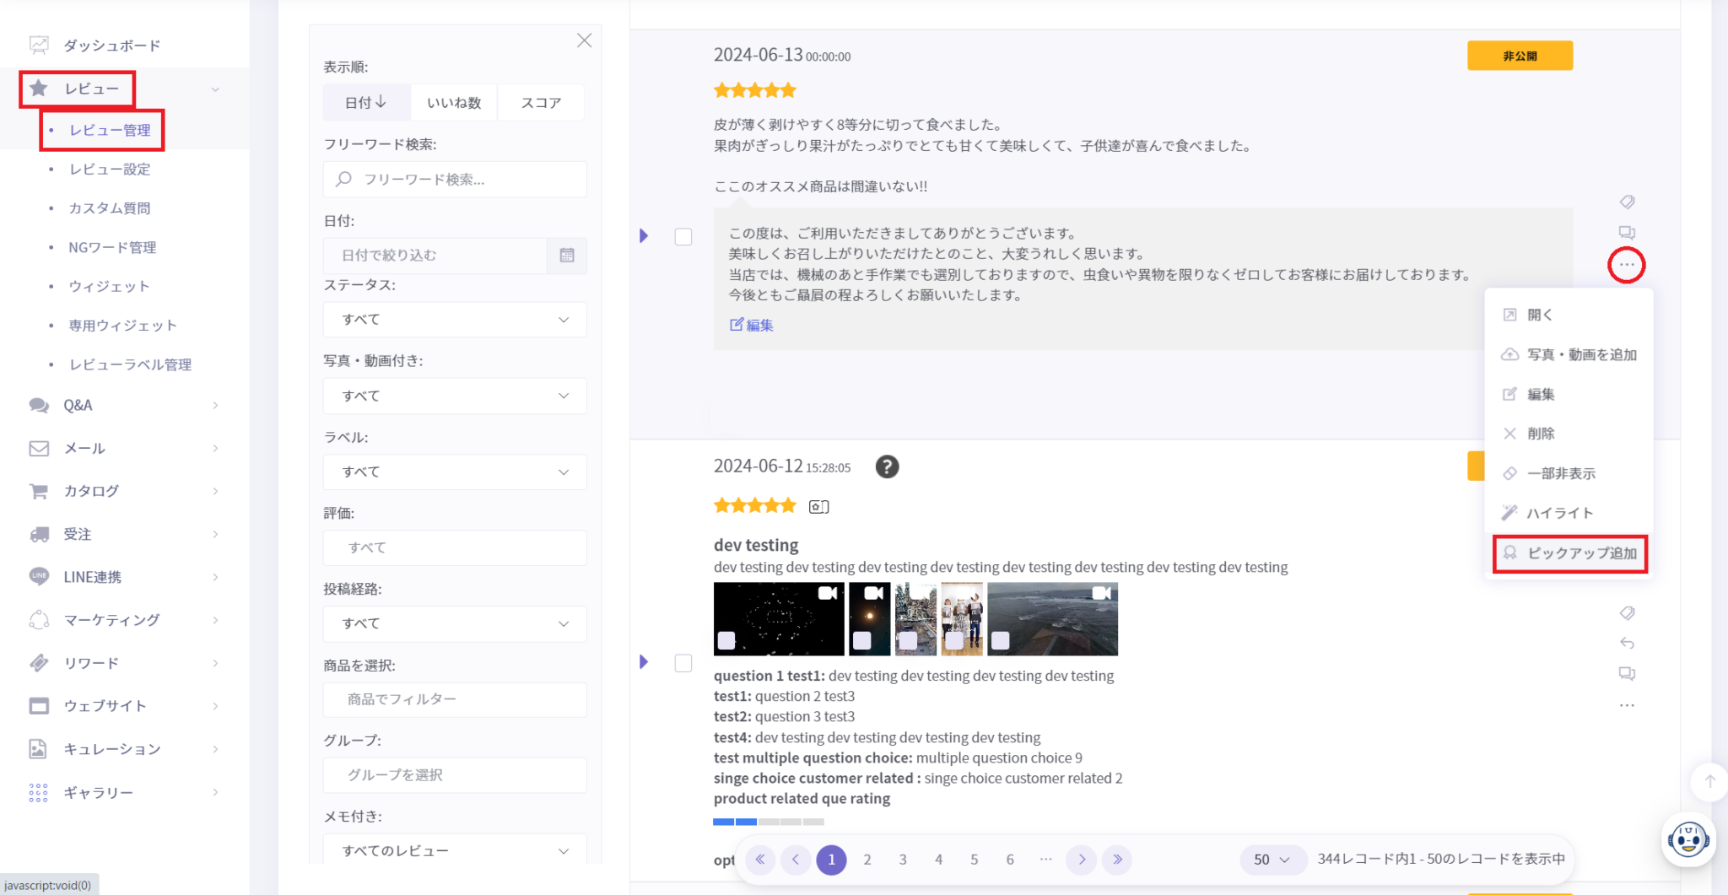Tick the checkbox for the 2024-06-13 review
1728x895 pixels.
click(683, 237)
